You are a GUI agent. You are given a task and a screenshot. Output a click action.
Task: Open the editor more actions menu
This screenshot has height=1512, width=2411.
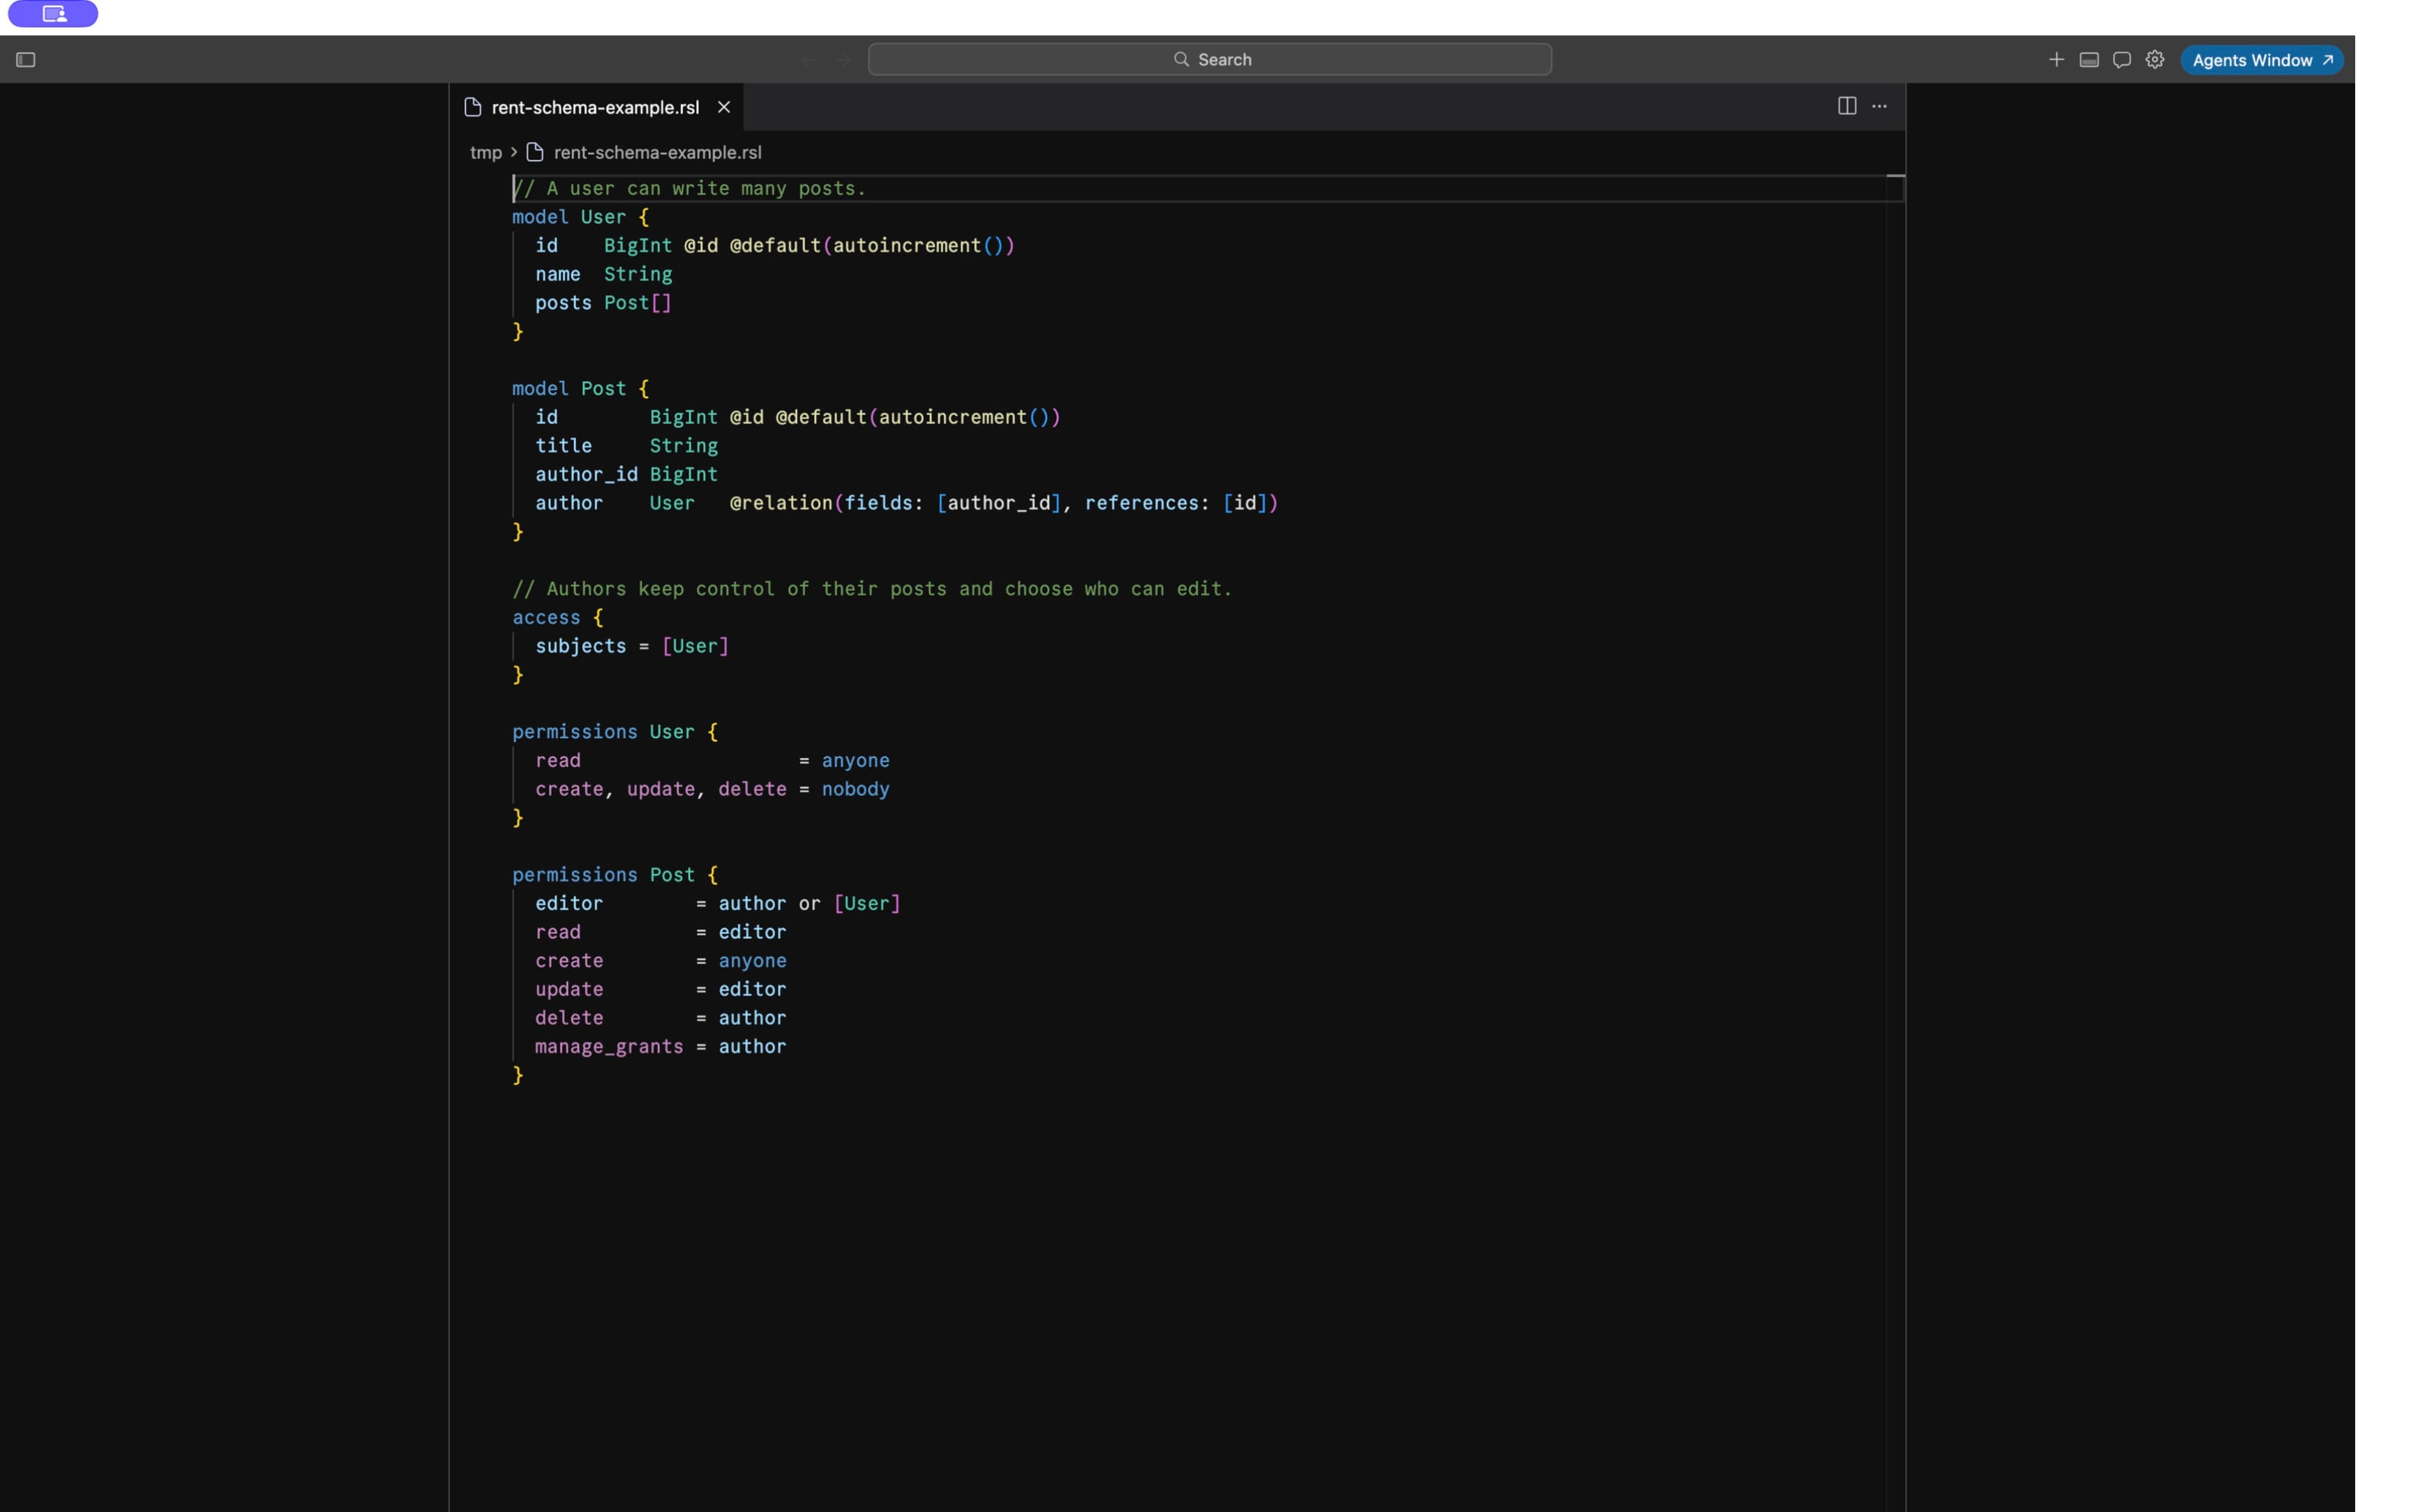click(1879, 106)
